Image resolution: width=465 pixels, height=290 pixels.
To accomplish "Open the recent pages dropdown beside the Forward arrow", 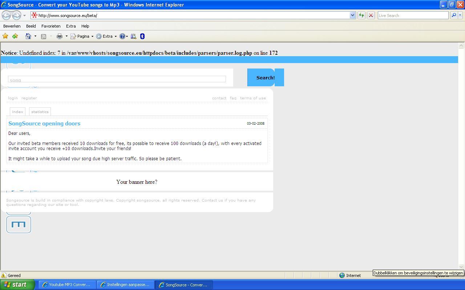I will click(x=24, y=16).
